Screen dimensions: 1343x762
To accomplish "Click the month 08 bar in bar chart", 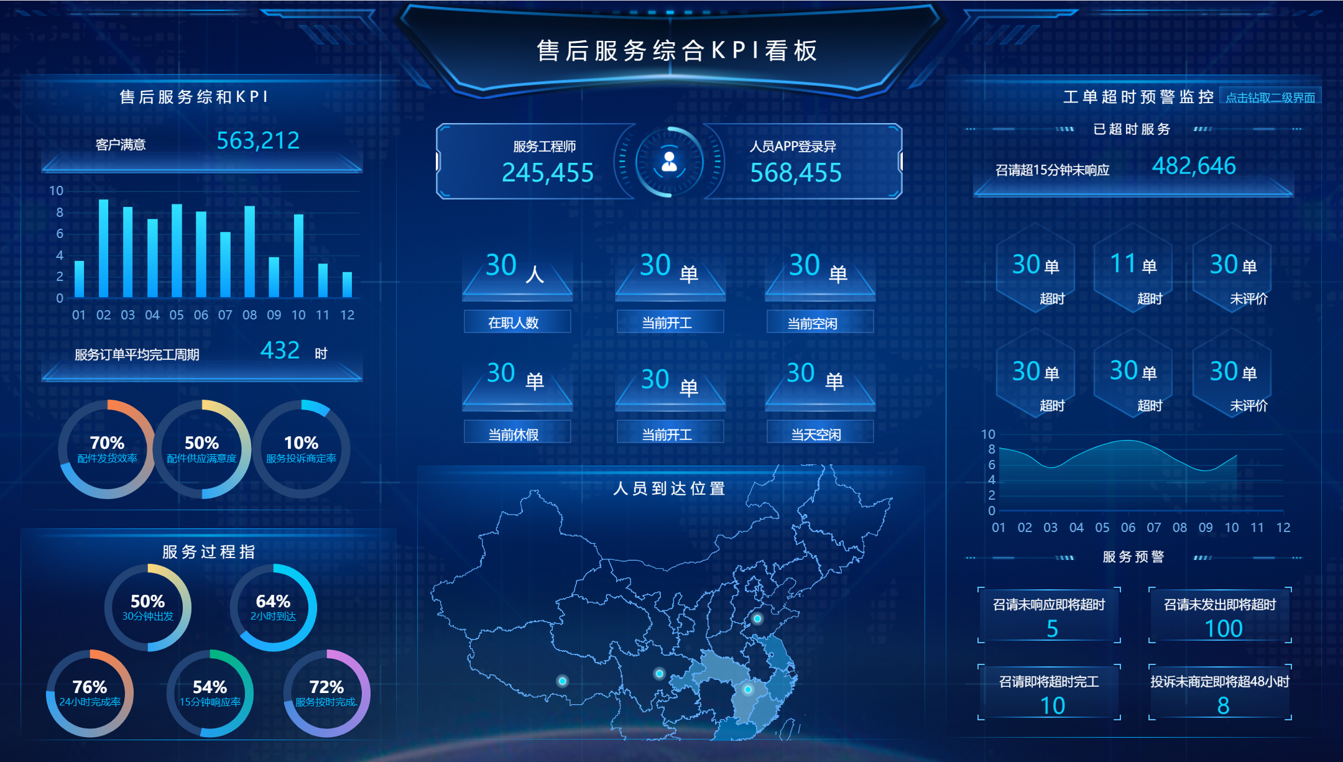I will tap(249, 252).
